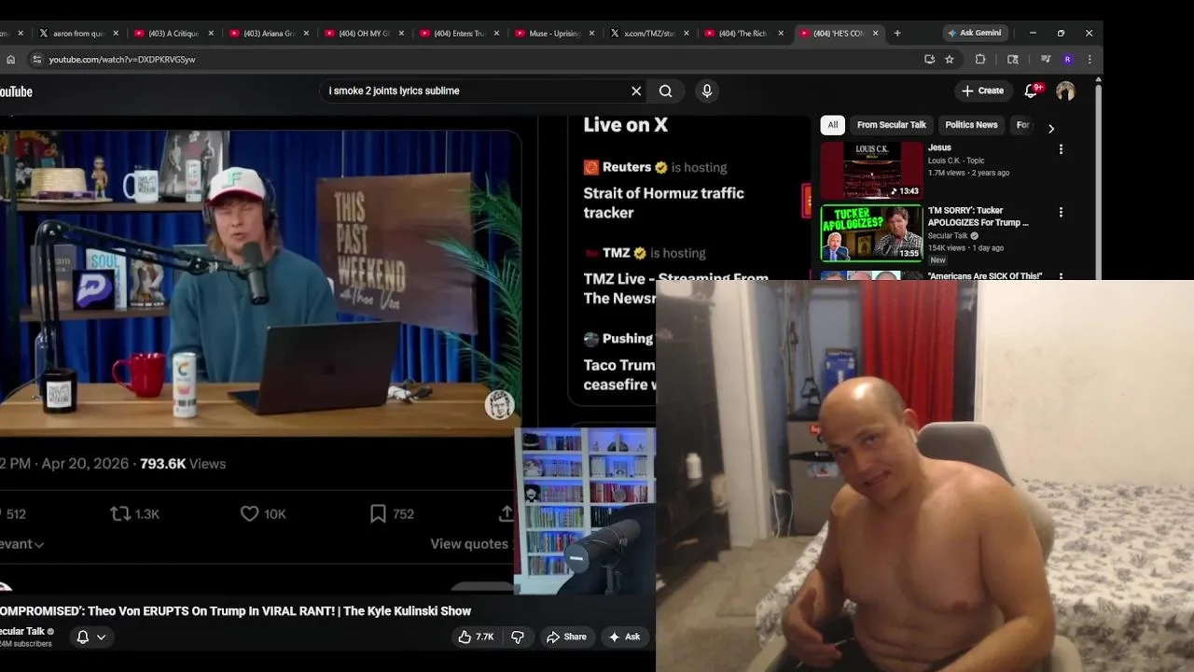Open a new browser tab with plus
1194x672 pixels.
tap(897, 33)
